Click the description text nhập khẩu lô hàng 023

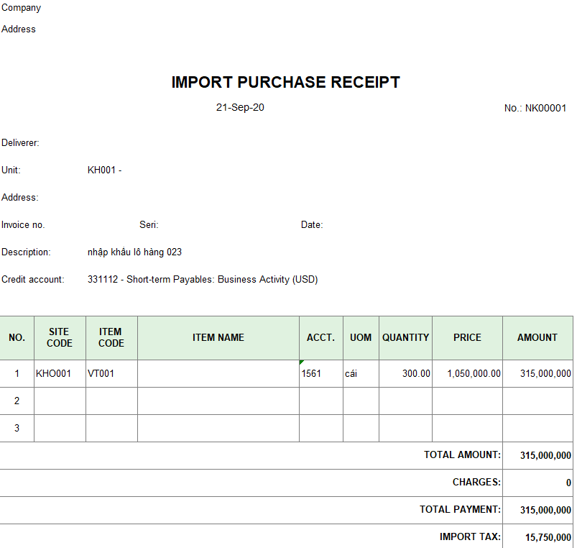point(134,252)
